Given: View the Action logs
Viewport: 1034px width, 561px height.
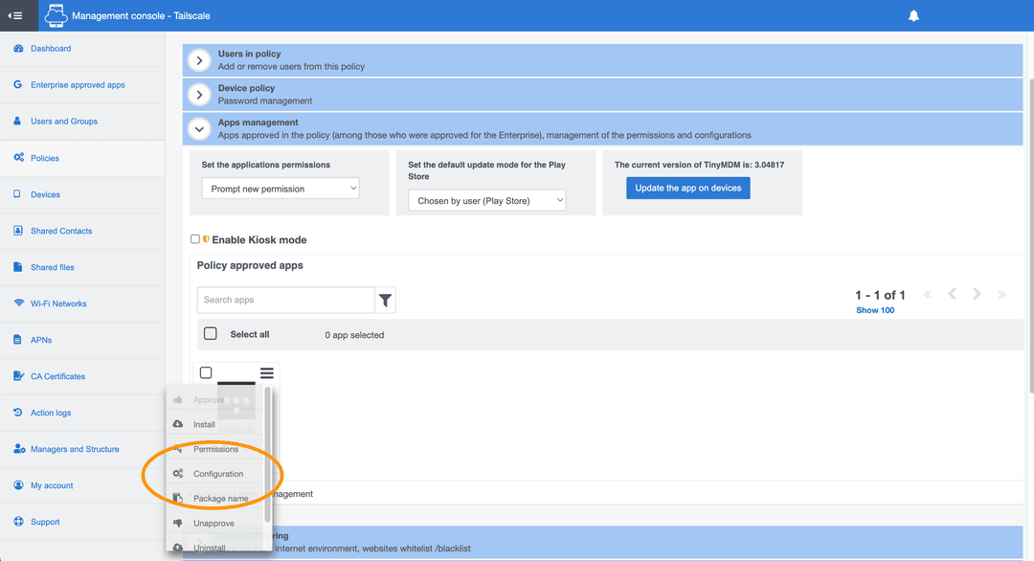Looking at the screenshot, I should pos(52,413).
